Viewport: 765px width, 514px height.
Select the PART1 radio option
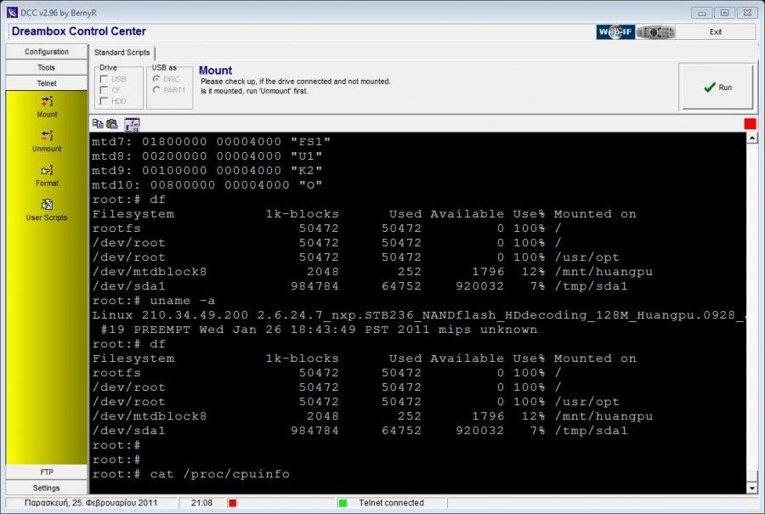pos(156,90)
